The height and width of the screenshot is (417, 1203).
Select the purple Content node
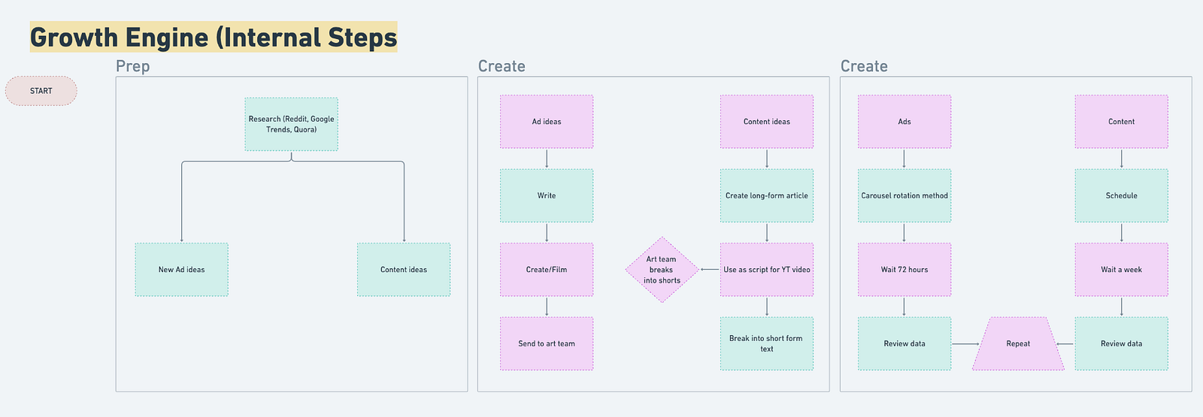click(1122, 122)
